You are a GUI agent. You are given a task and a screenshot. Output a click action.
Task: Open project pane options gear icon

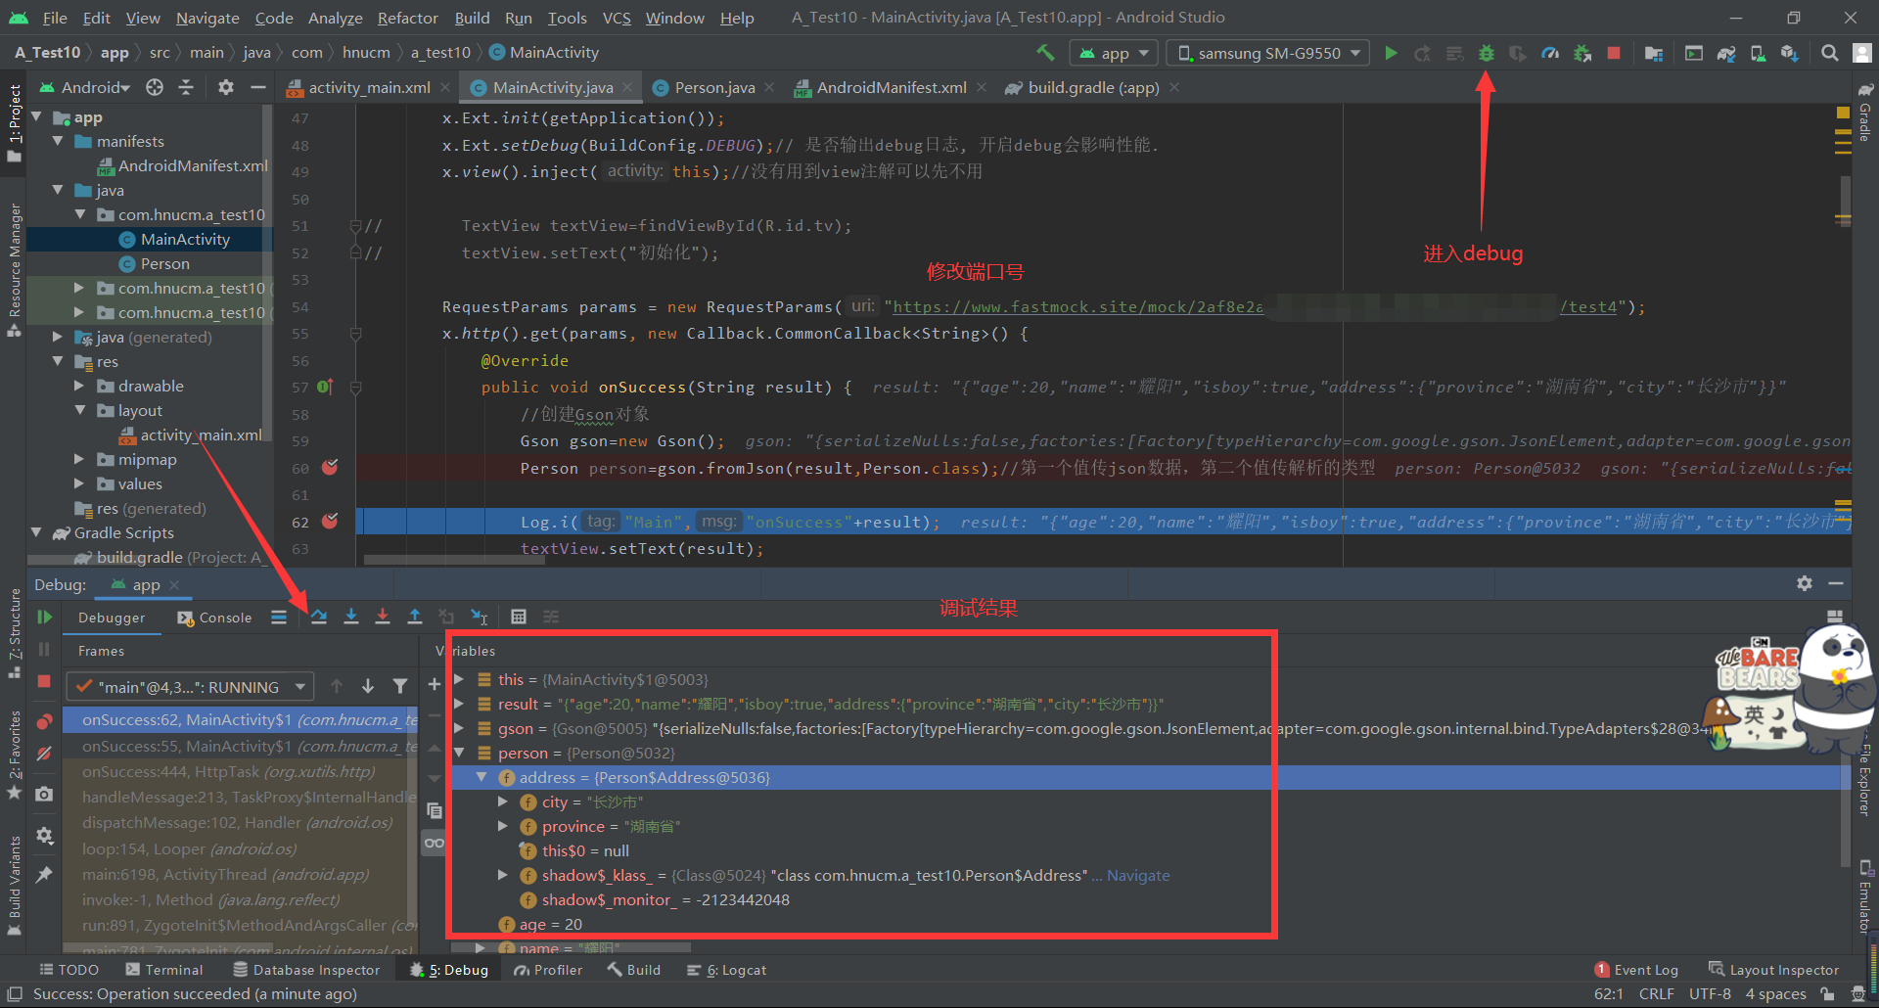tap(226, 87)
